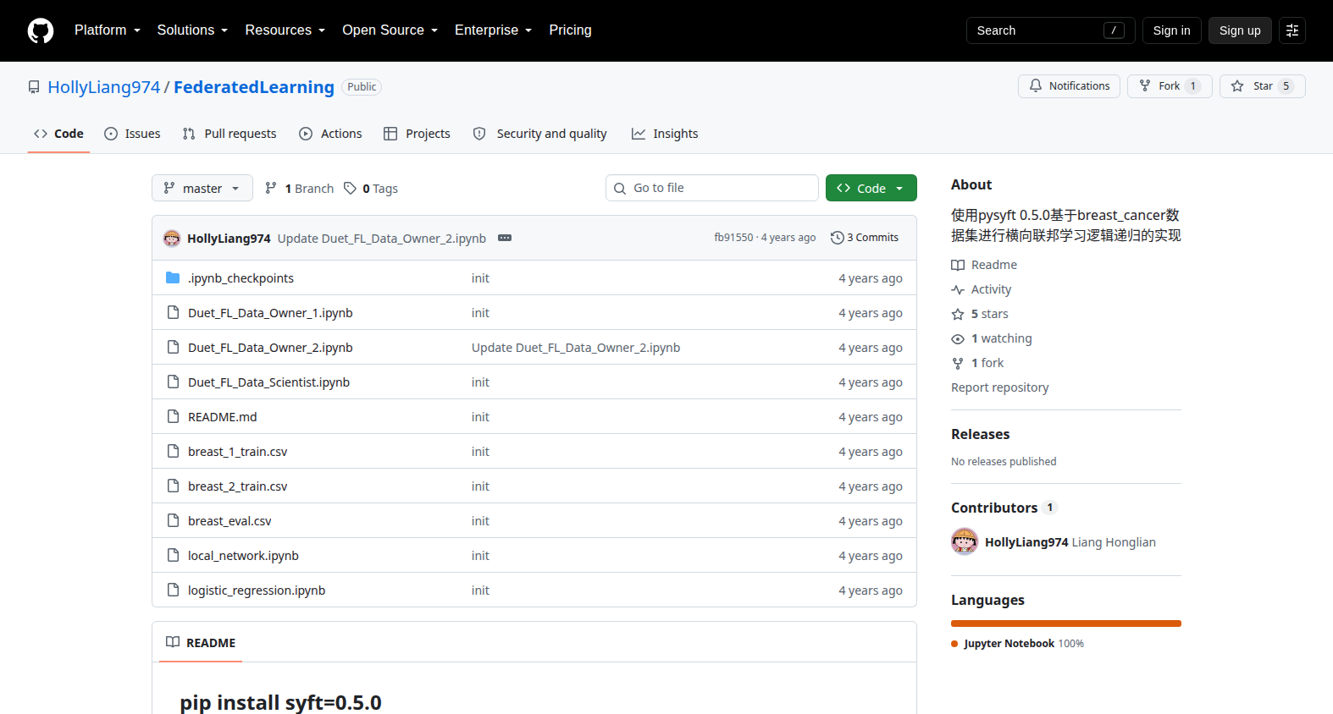The height and width of the screenshot is (714, 1333).
Task: Focus the Search input in header
Action: coord(1050,30)
